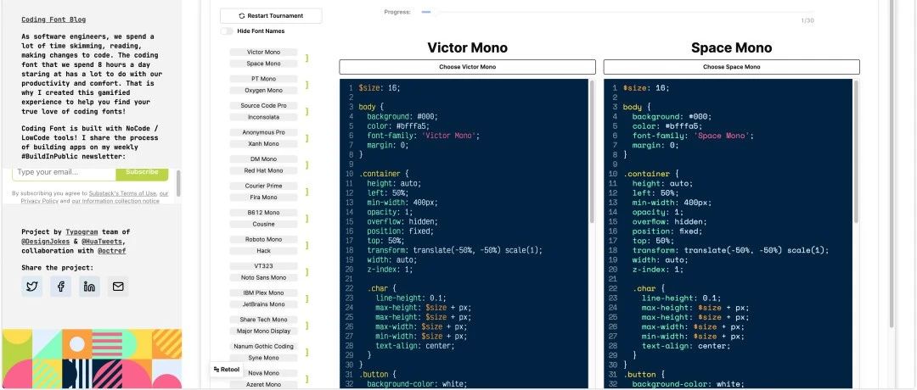Share the project on LinkedIn

point(89,287)
